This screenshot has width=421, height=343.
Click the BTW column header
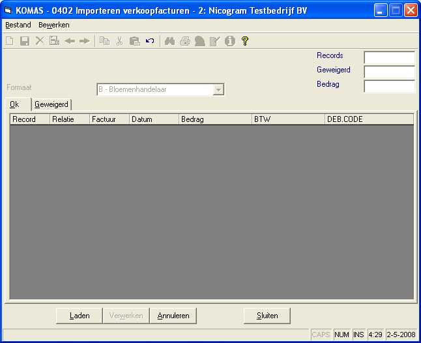pos(289,119)
